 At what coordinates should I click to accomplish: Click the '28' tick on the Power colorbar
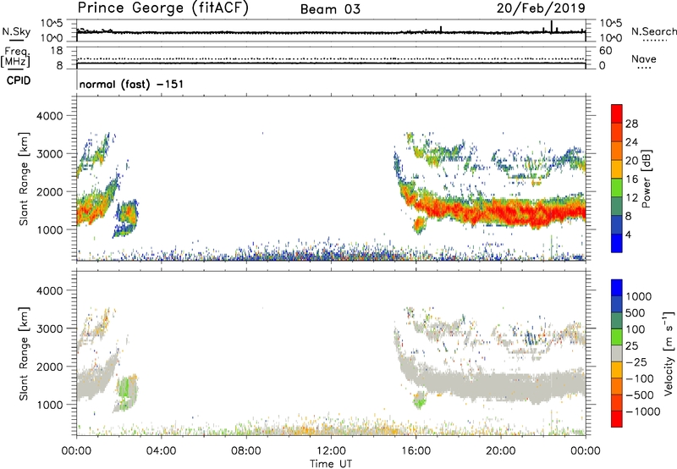pos(631,124)
